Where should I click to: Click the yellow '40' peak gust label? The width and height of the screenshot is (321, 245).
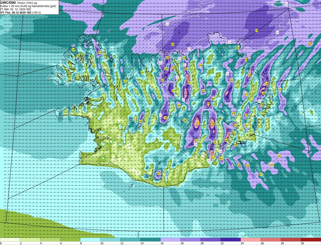(189, 83)
